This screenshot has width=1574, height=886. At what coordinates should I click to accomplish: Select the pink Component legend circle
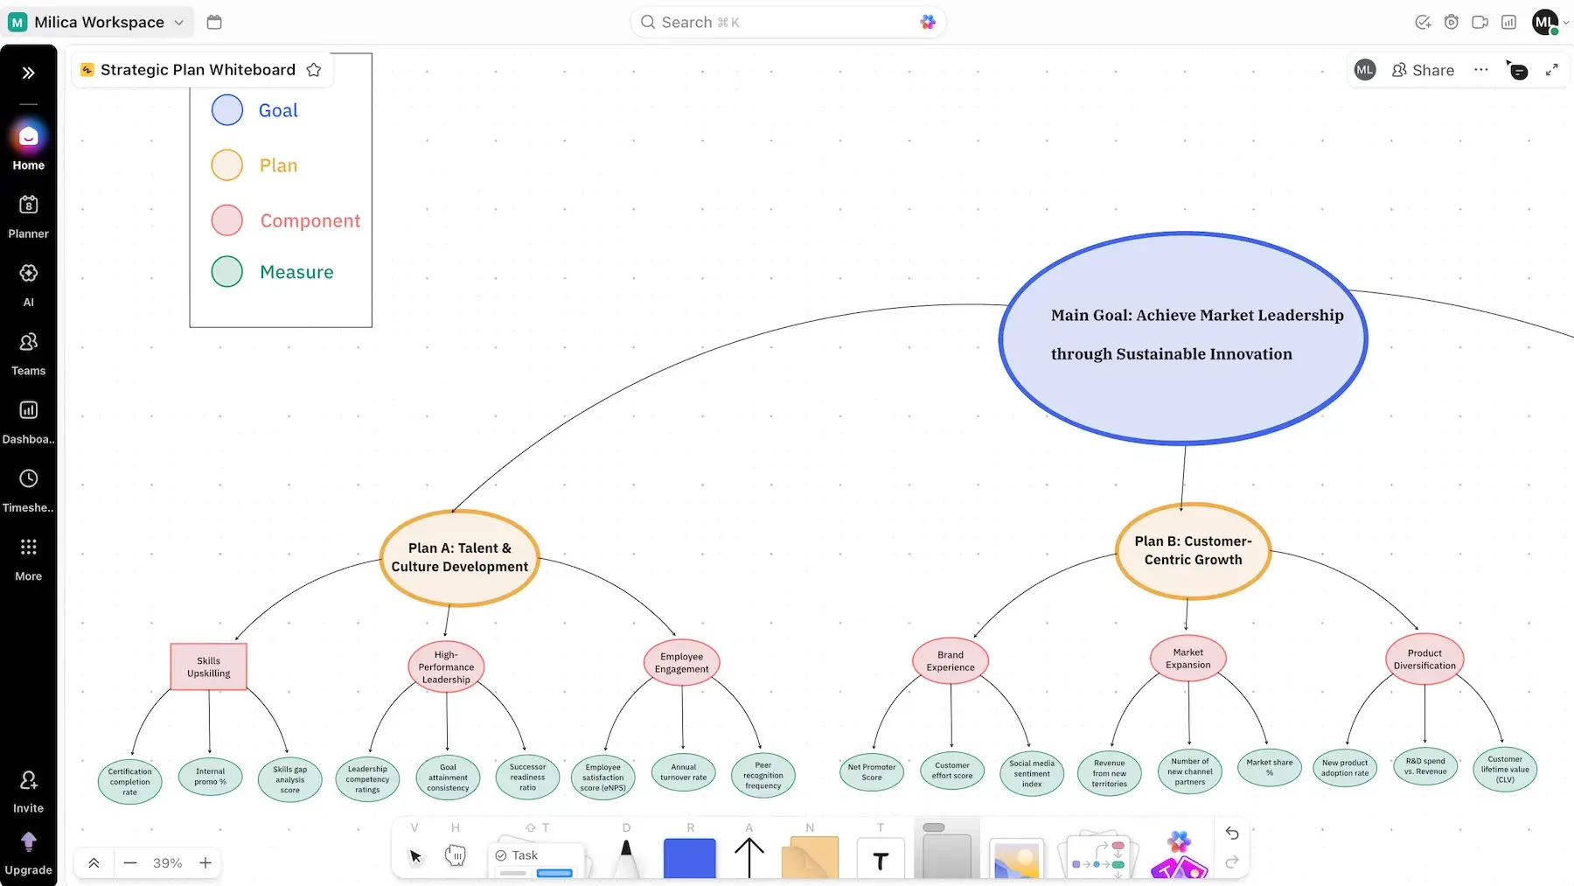[227, 220]
